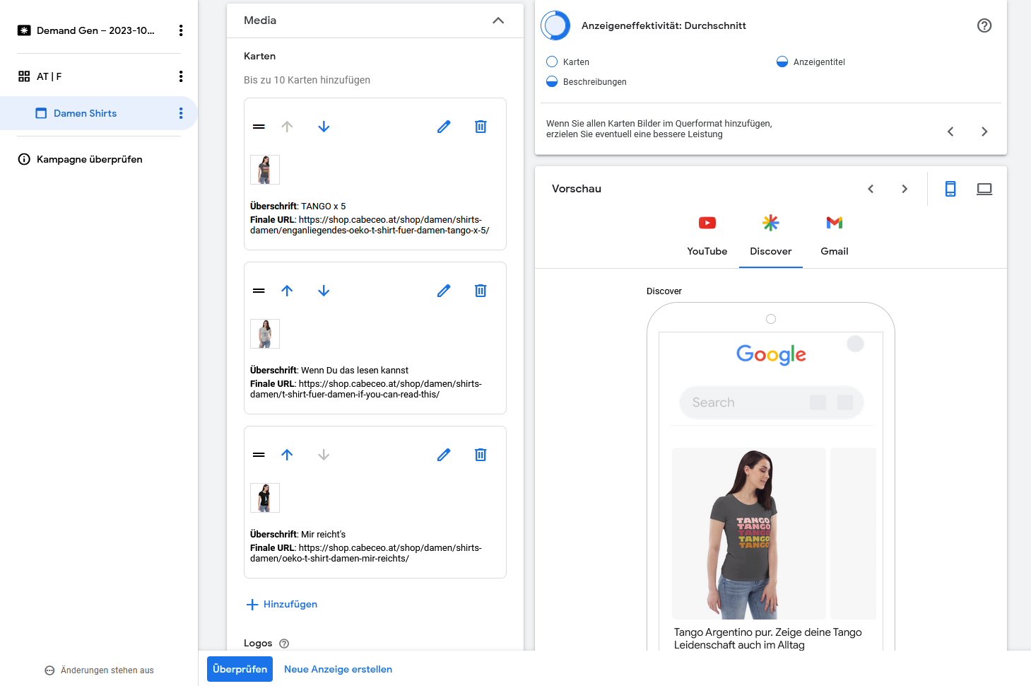Click the Tango shirt preview image

[x=749, y=533]
